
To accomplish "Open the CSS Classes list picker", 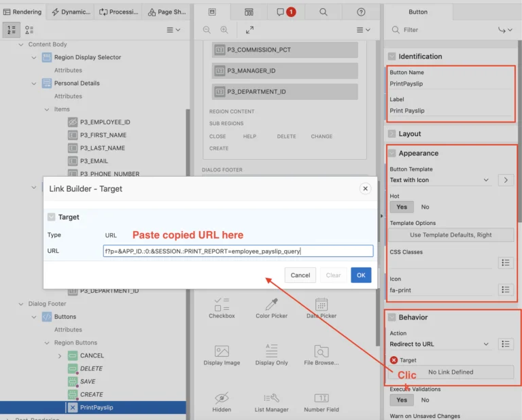I will pos(506,263).
